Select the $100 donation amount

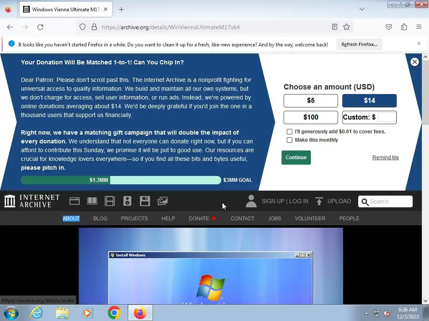[310, 117]
